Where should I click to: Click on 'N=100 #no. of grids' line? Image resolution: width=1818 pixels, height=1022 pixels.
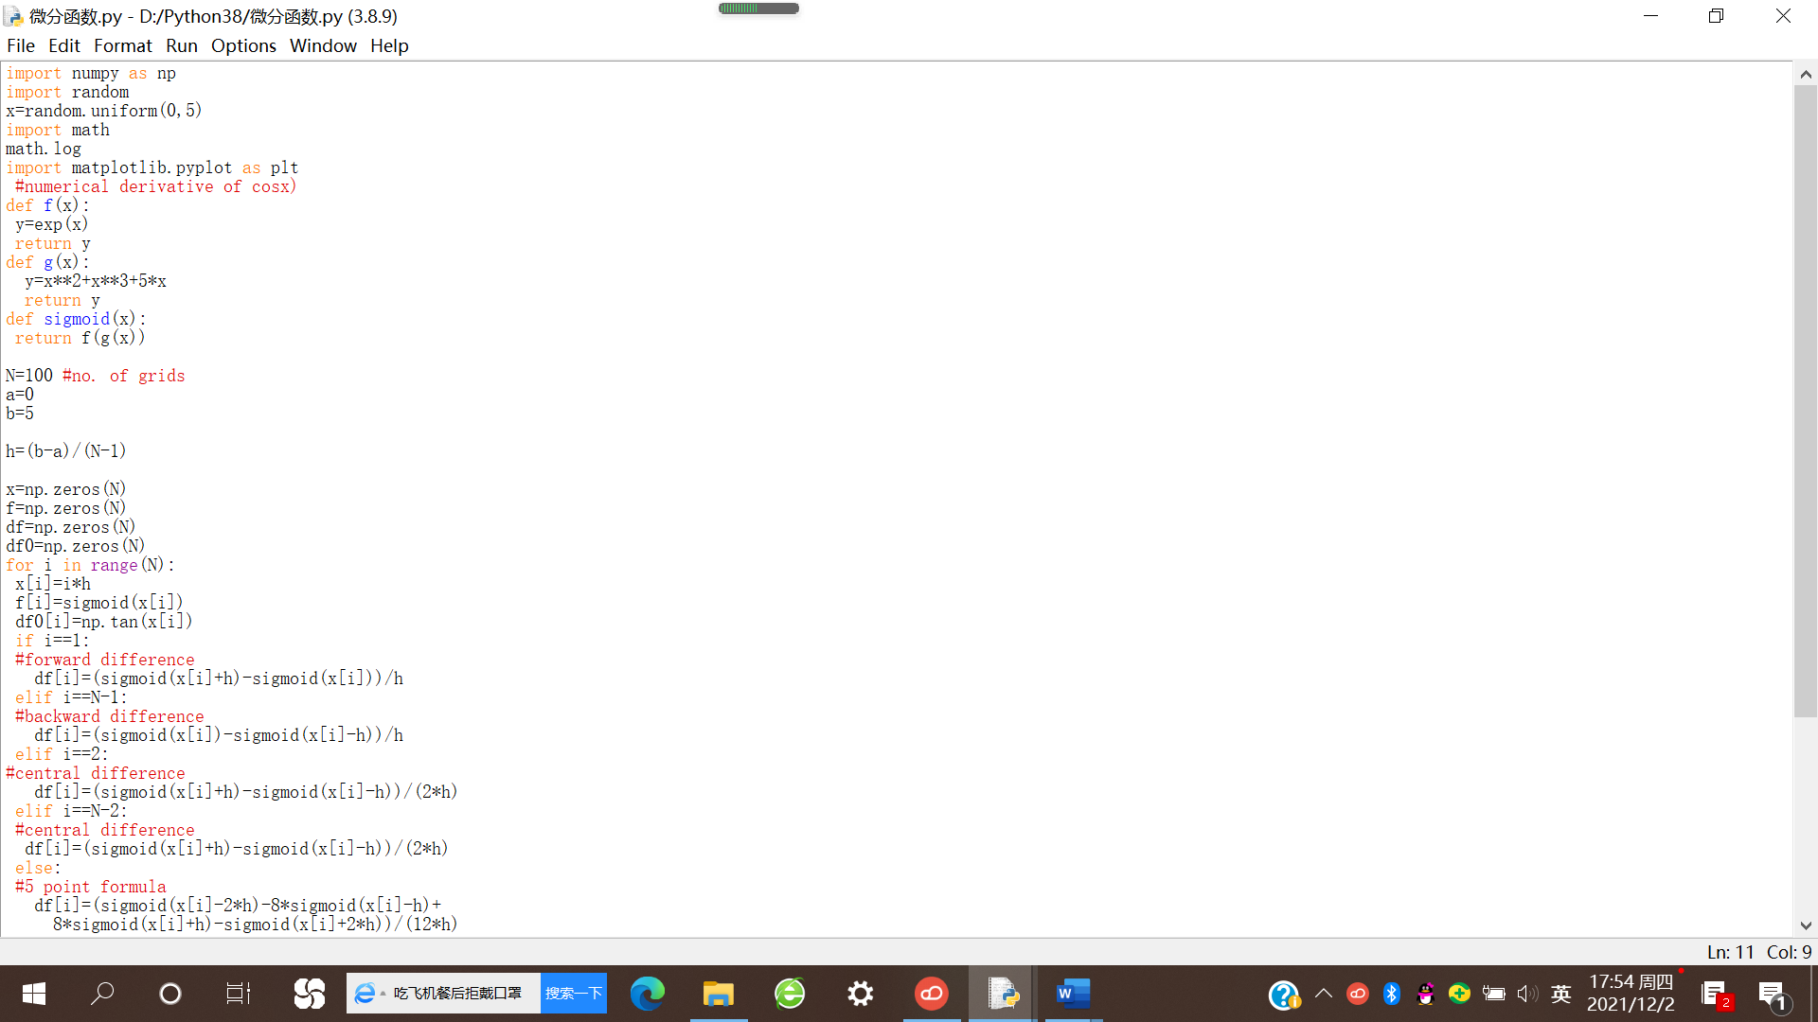pyautogui.click(x=95, y=376)
